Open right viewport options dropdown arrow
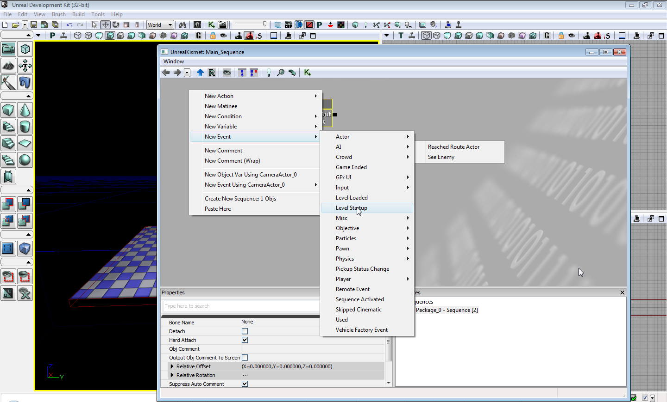Viewport: 667px width, 402px height. pyautogui.click(x=387, y=36)
